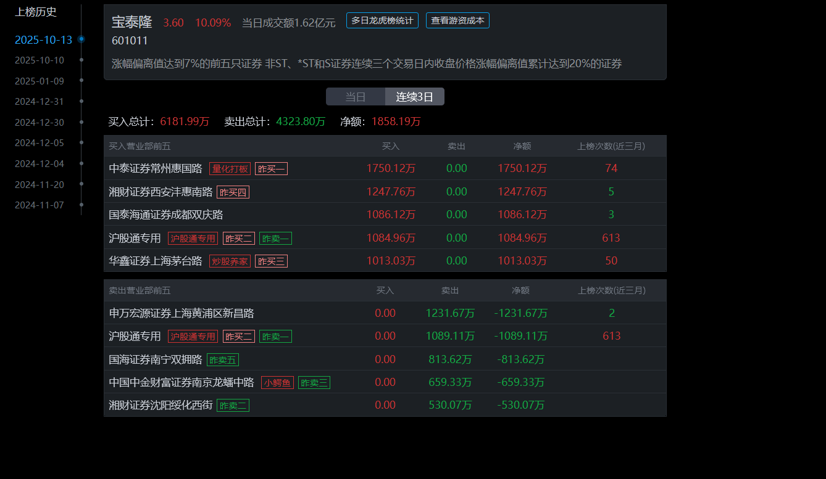Select the 2024-12-30 history date
826x479 pixels.
(40, 123)
